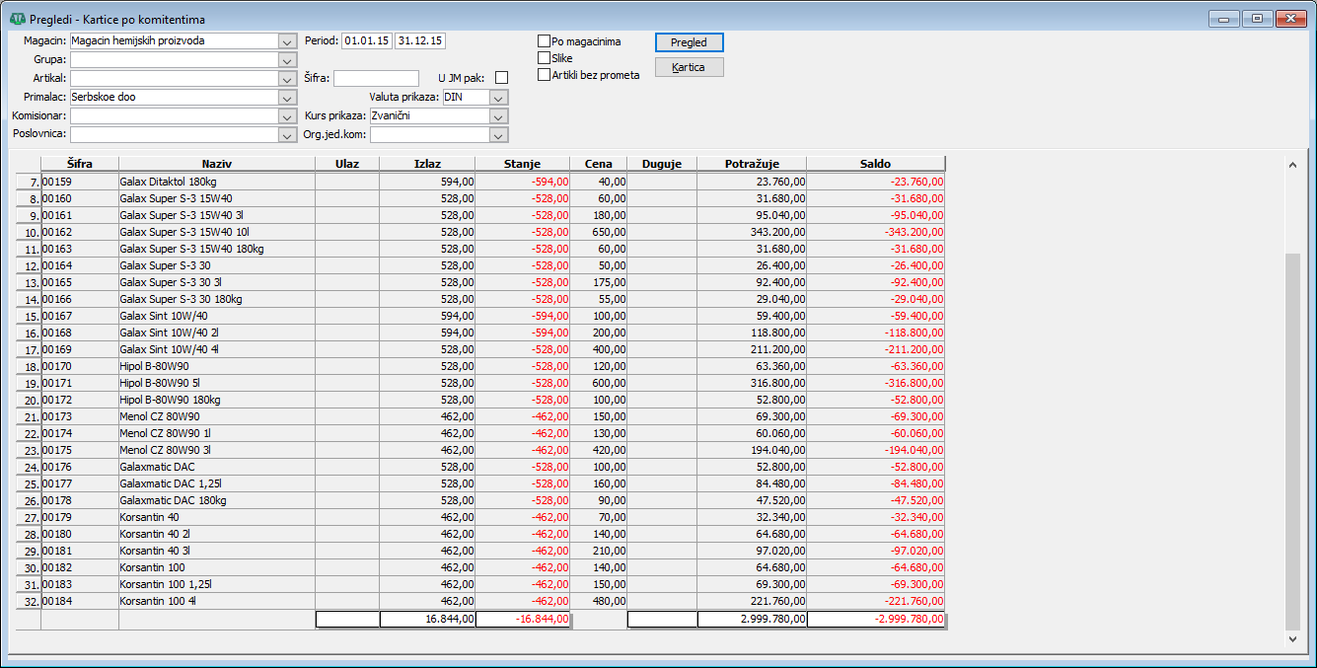Click into the Šifra input field

pos(376,78)
